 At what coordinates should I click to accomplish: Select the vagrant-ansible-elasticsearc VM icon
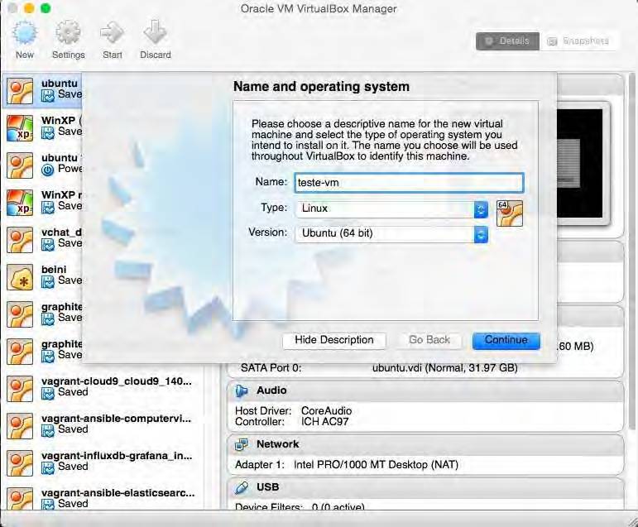[20, 499]
